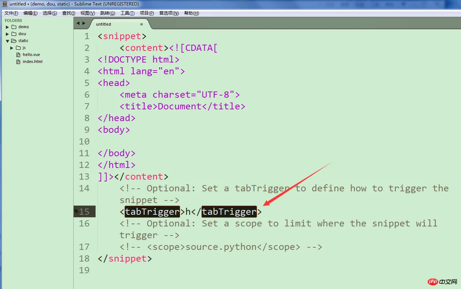Viewport: 461px width, 289px height.
Task: Place cursor on empty line 19
Action: pyautogui.click(x=278, y=270)
